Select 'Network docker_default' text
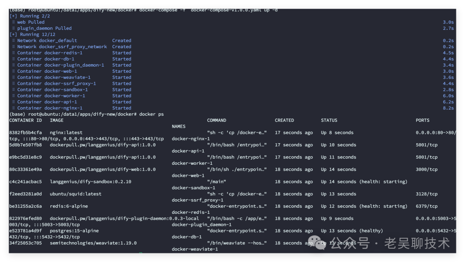The image size is (465, 262). point(47,40)
